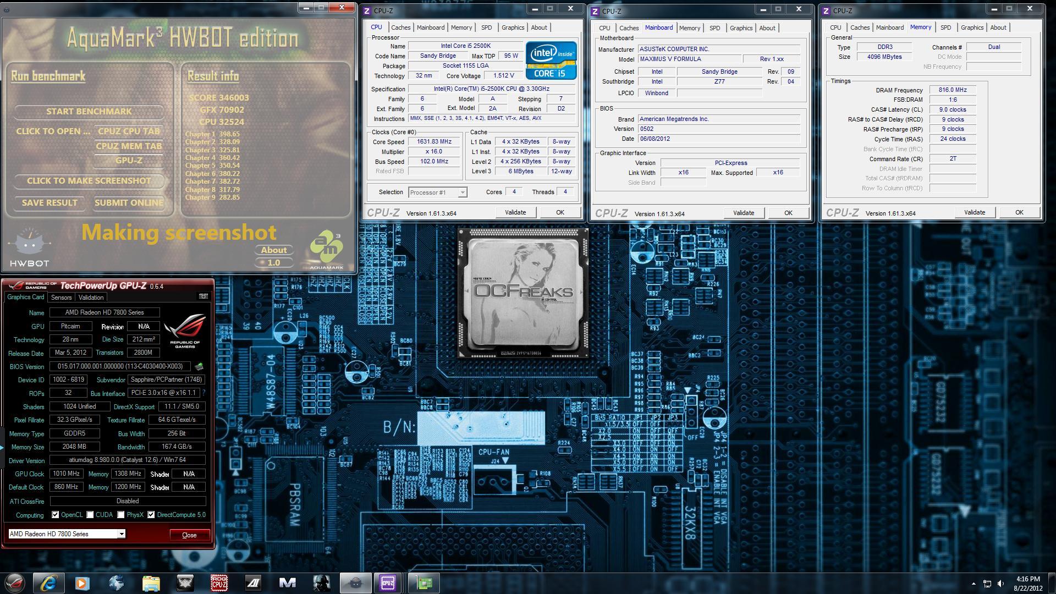Screen dimensions: 1056x594
Task: Open the GPU-Z graphics card taskbar icon
Action: click(424, 582)
